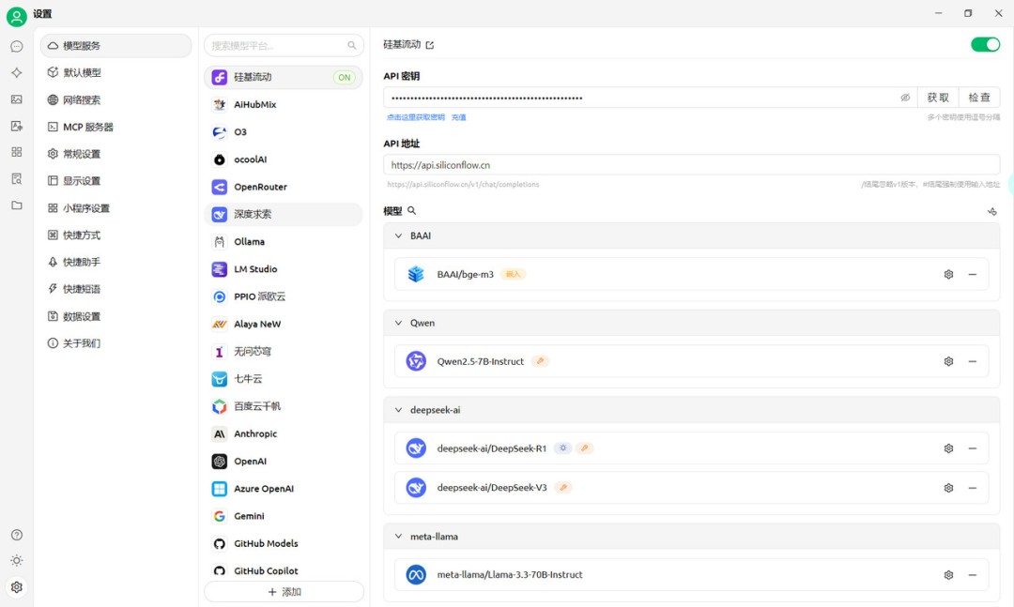Focus the API 地址 input field
The width and height of the screenshot is (1014, 607).
[691, 165]
